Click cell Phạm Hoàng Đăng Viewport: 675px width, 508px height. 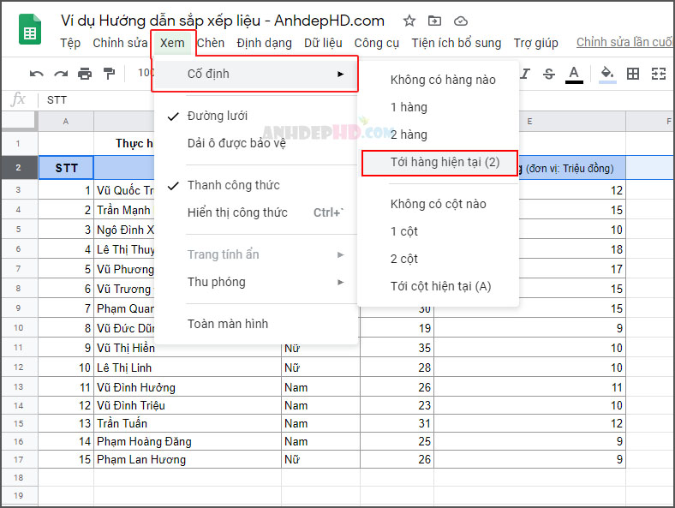click(188, 441)
